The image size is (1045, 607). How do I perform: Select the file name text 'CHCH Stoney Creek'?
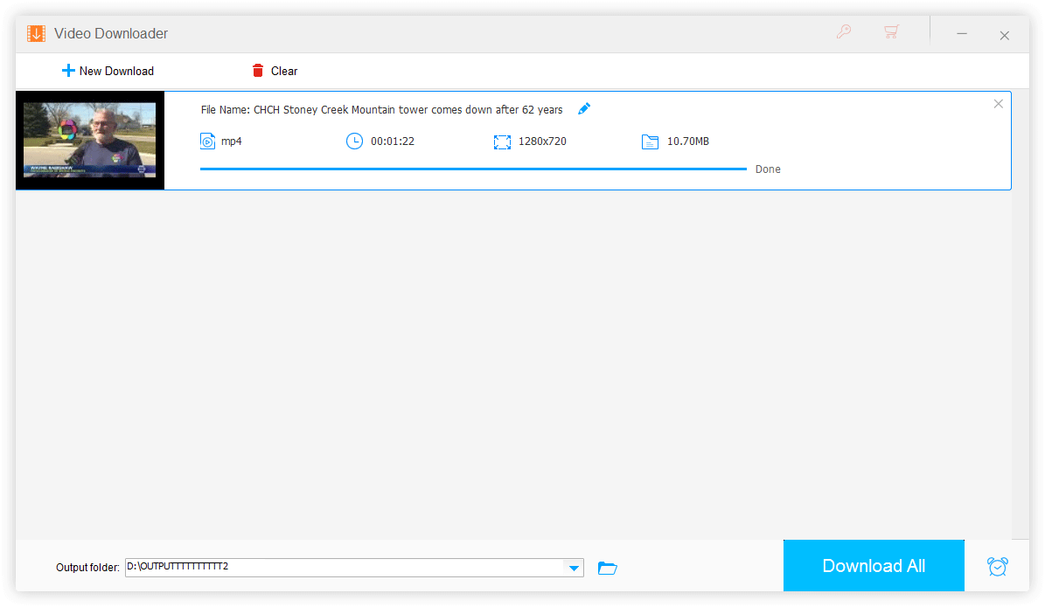click(301, 110)
